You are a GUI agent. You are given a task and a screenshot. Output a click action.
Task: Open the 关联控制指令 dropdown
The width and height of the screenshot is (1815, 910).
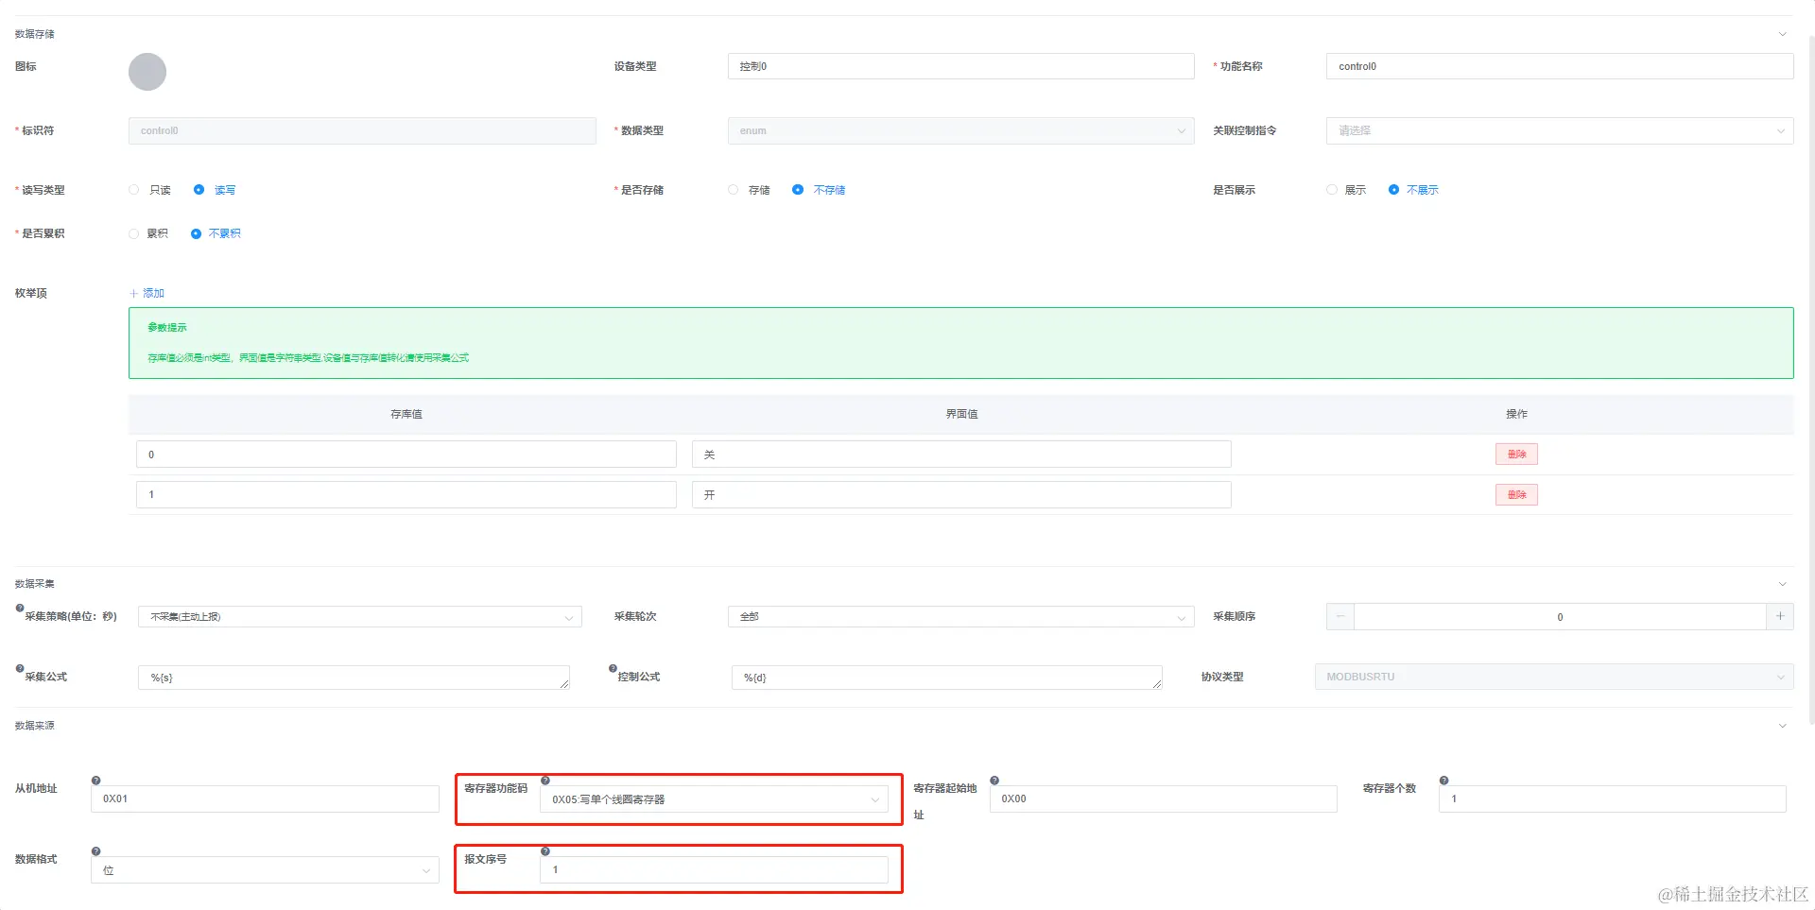(1560, 130)
